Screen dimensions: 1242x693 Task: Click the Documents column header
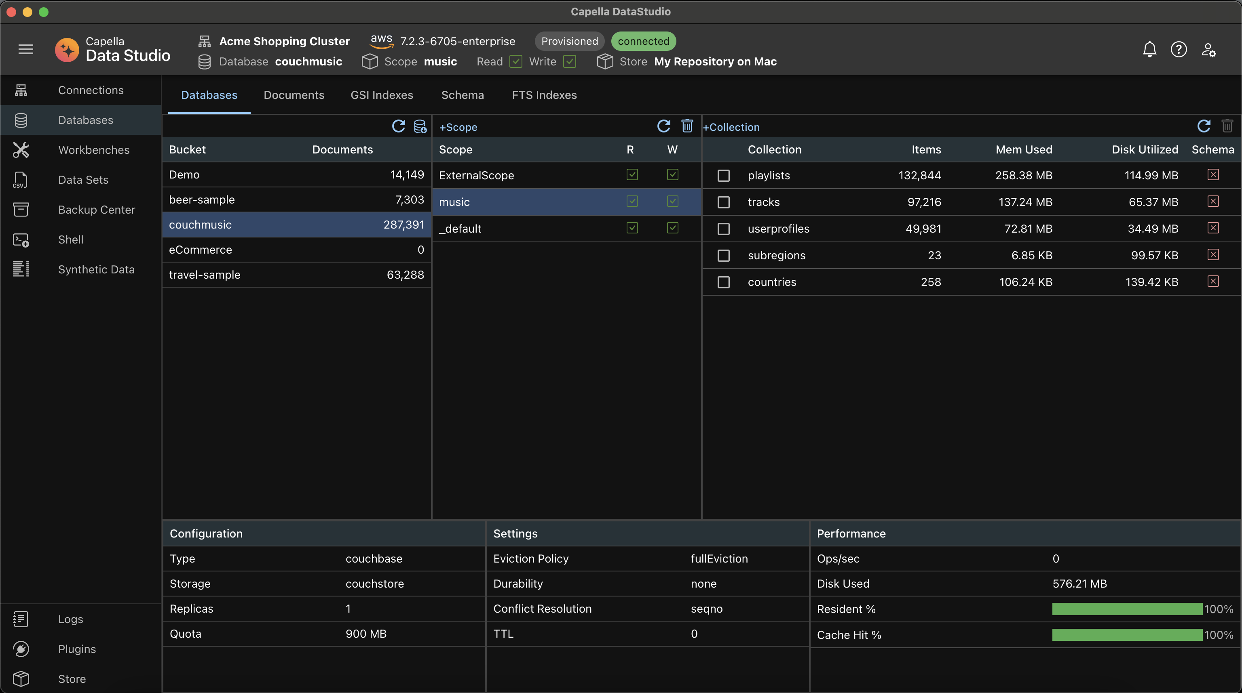pos(342,149)
